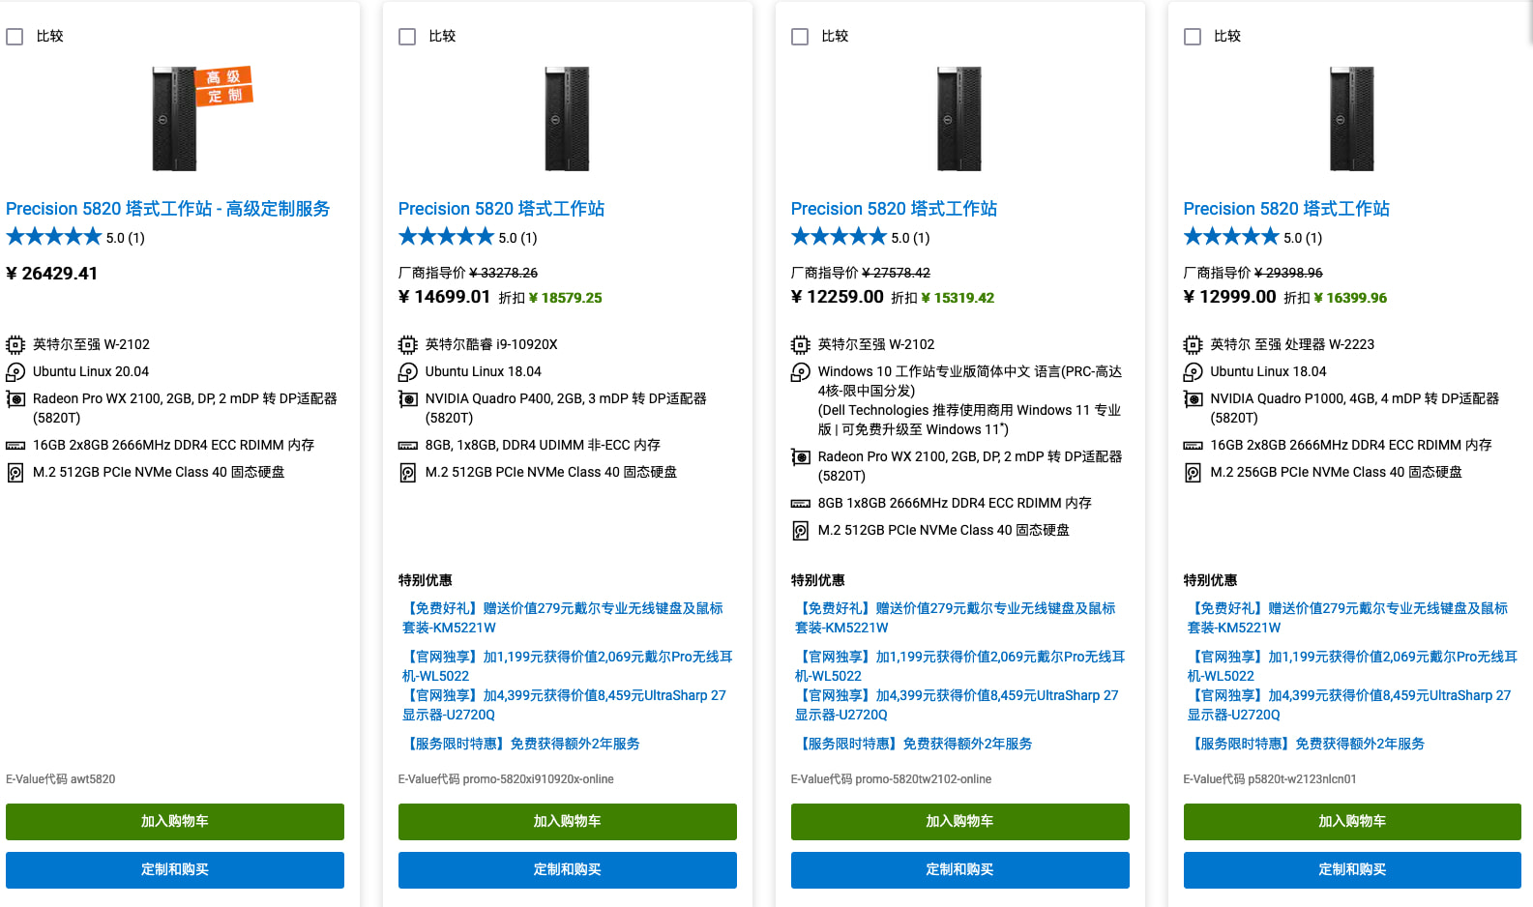The height and width of the screenshot is (907, 1533).
Task: Enable compare checkbox on fourth product card
Action: (1193, 37)
